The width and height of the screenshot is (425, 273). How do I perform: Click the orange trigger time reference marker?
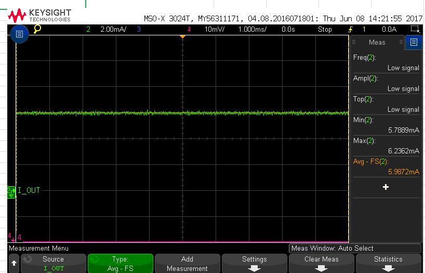[183, 36]
